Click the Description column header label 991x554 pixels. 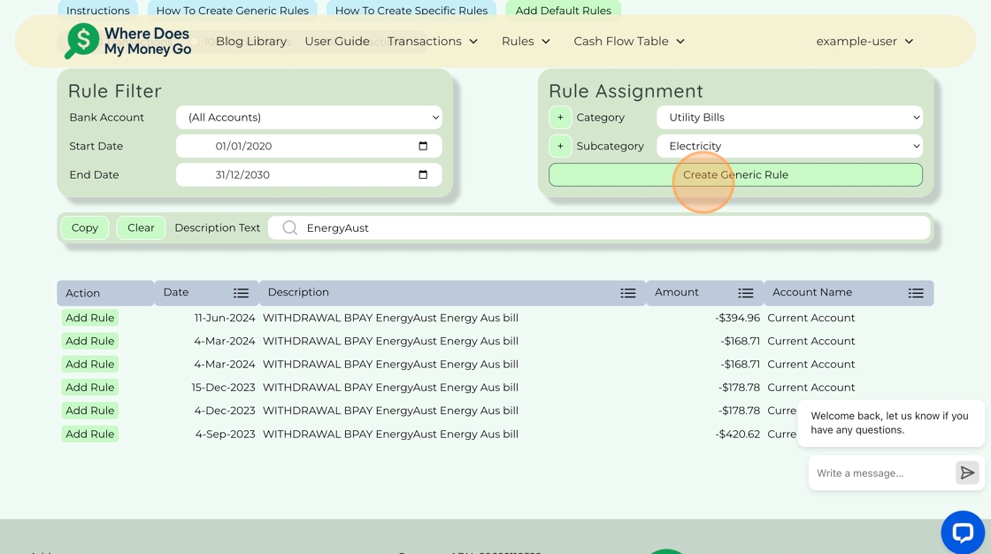[x=298, y=292]
